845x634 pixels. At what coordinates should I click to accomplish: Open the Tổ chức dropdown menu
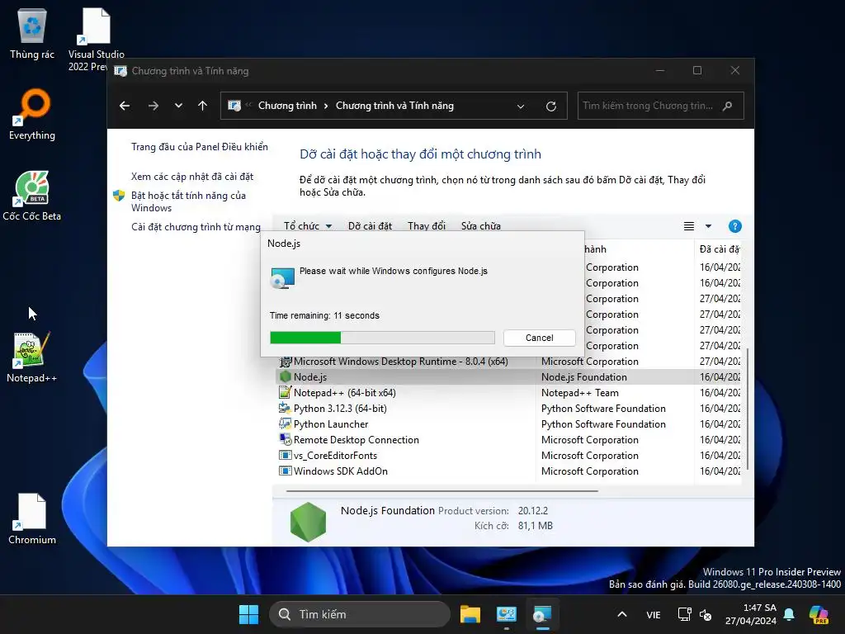[x=308, y=226]
